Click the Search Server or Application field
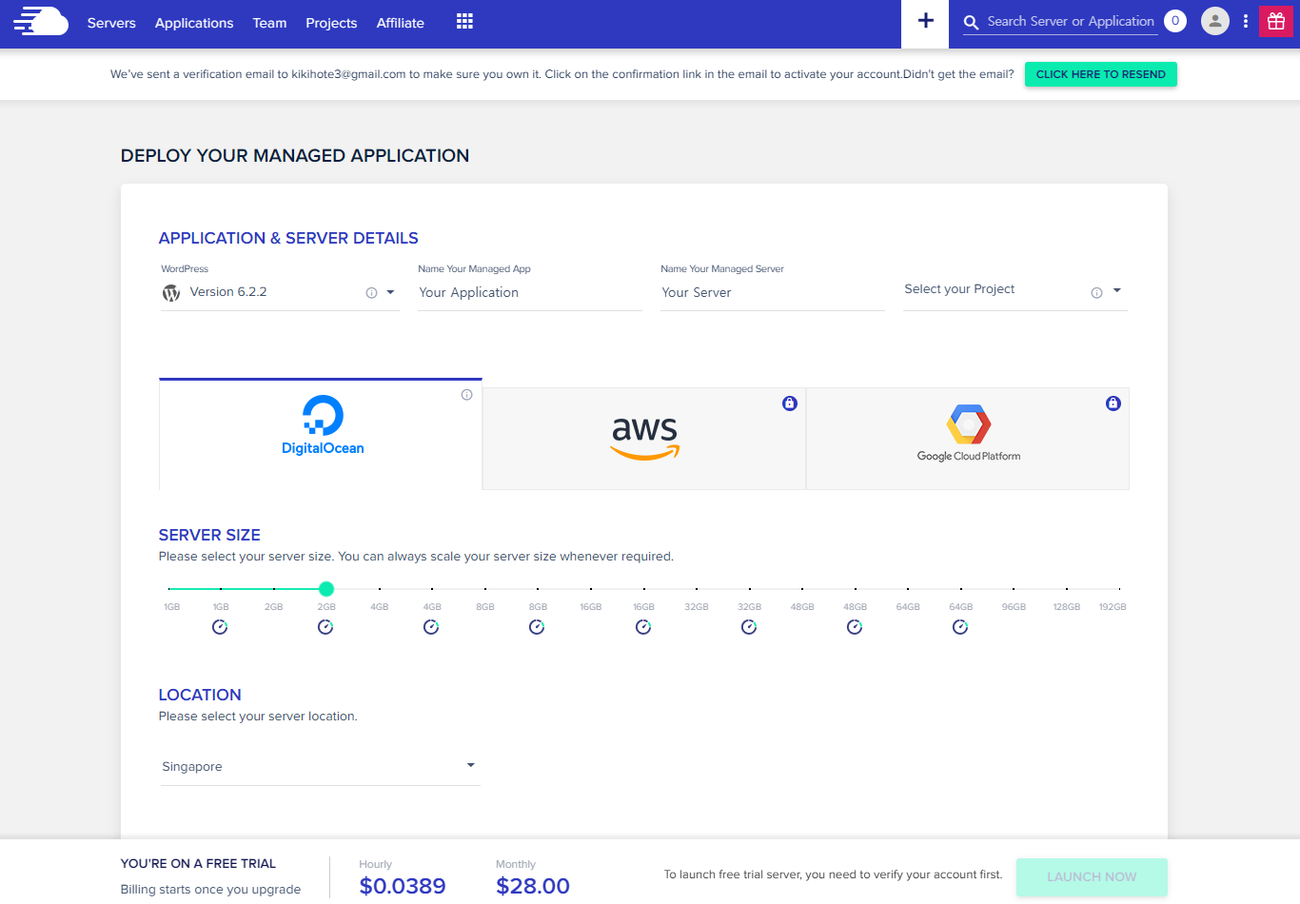This screenshot has width=1300, height=904. coord(1071,21)
